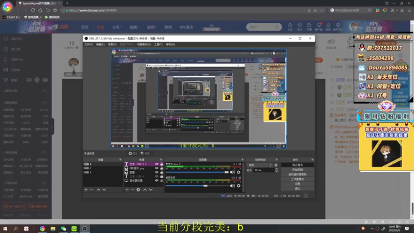The image size is (414, 233).
Task: Toggle lock on 显示器采集 source
Action: [x=161, y=181]
